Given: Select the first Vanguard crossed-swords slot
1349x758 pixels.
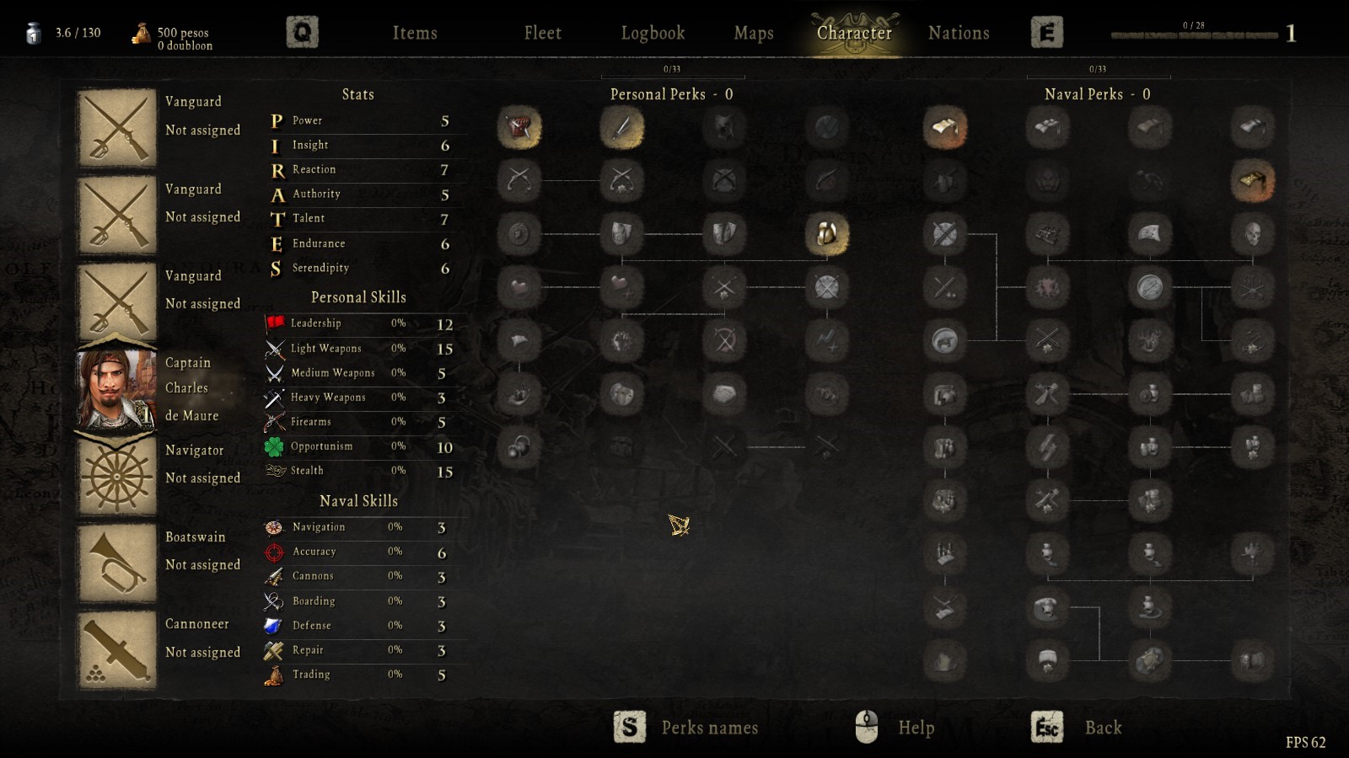Looking at the screenshot, I should pos(116,127).
